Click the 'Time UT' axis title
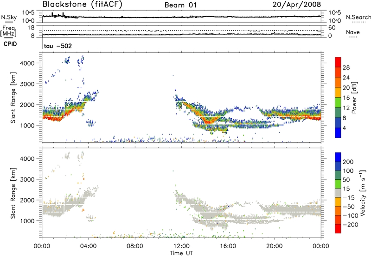 point(181,253)
